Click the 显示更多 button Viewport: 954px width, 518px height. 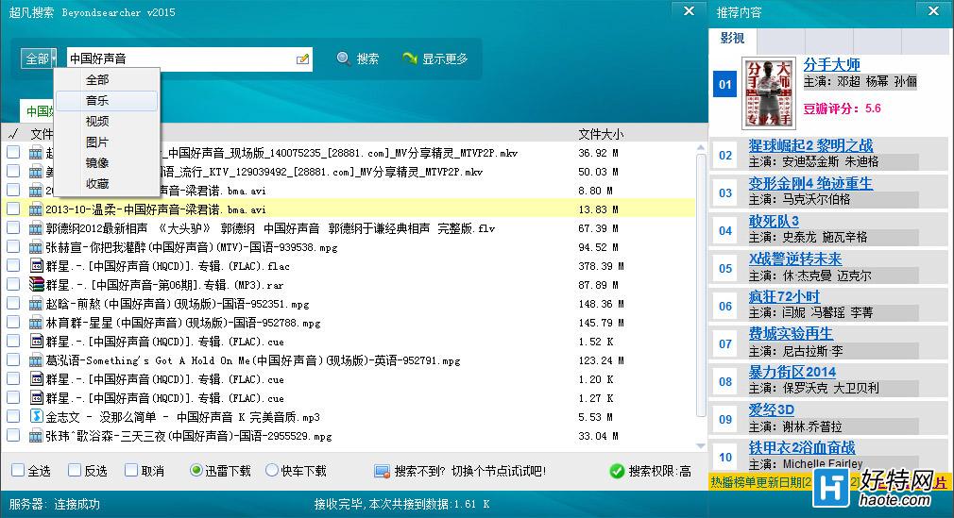tap(435, 58)
